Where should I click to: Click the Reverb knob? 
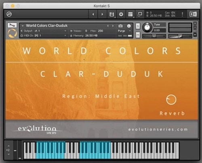coord(171,100)
